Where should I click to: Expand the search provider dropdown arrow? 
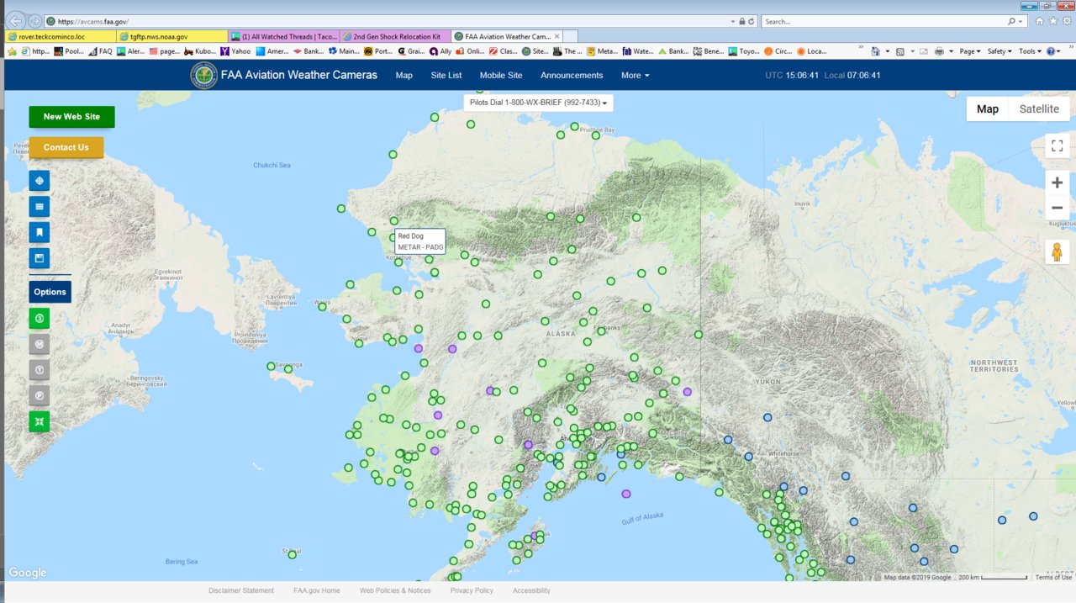[x=1021, y=21]
